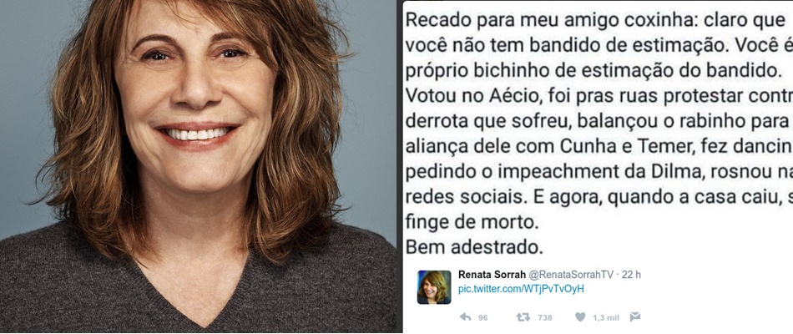Click the "Bem adestrado." text line

(x=474, y=247)
